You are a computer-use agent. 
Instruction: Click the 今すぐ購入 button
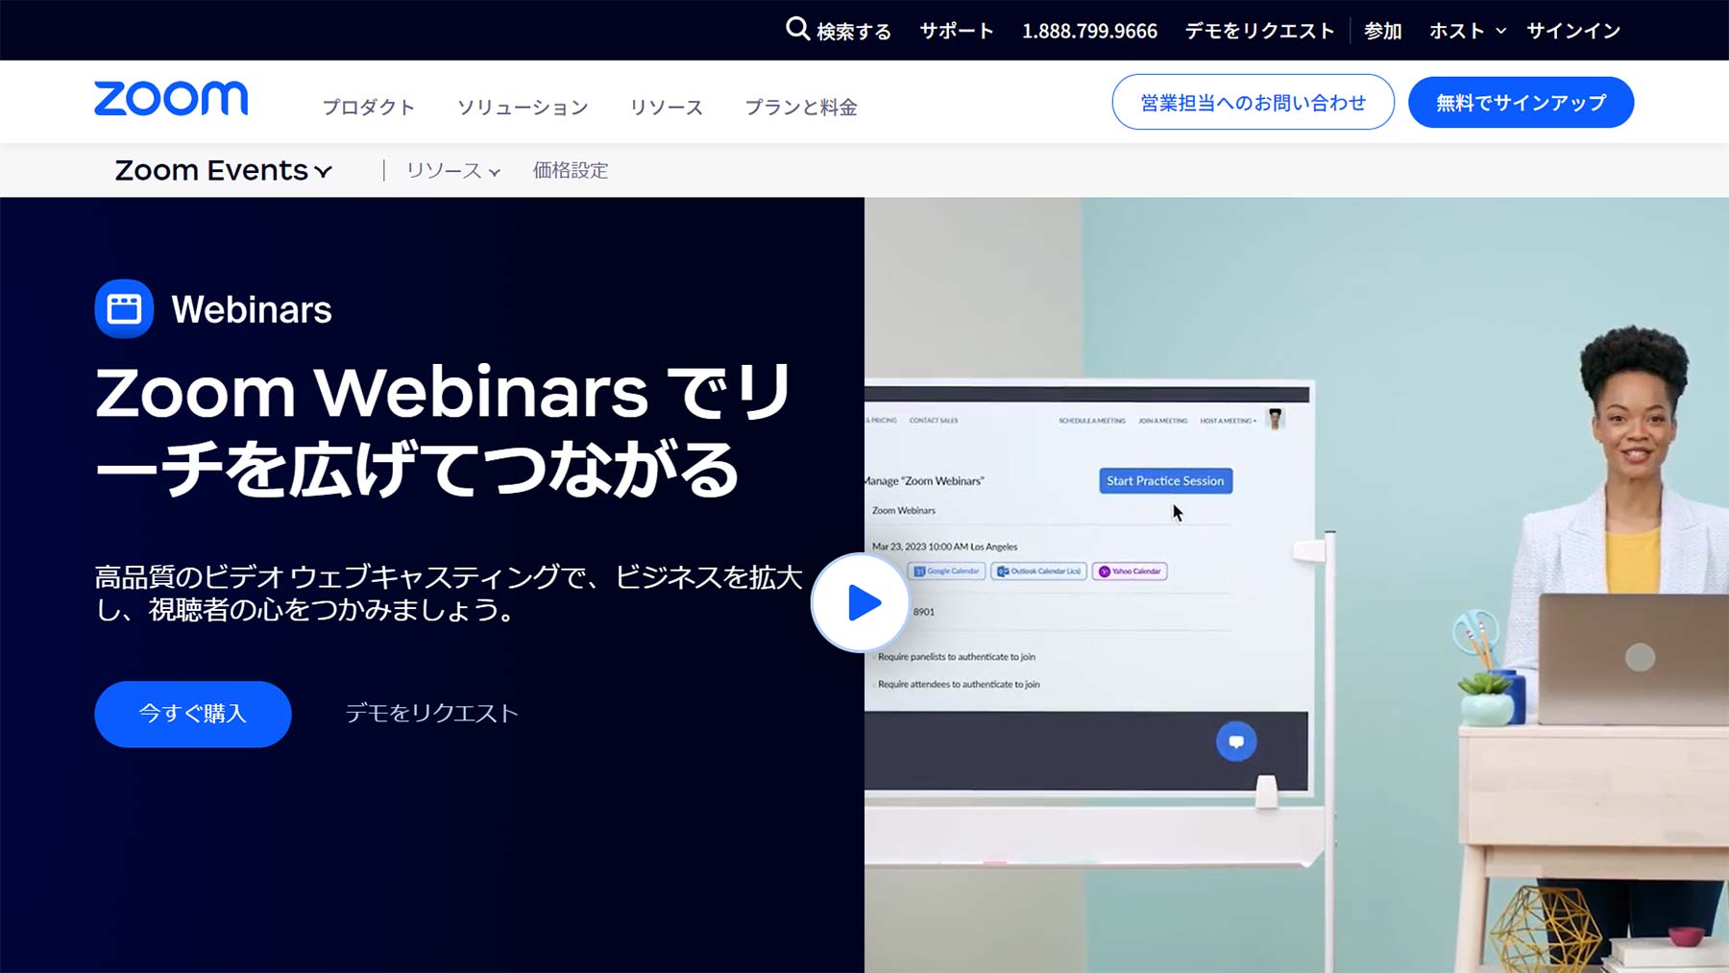pyautogui.click(x=193, y=714)
